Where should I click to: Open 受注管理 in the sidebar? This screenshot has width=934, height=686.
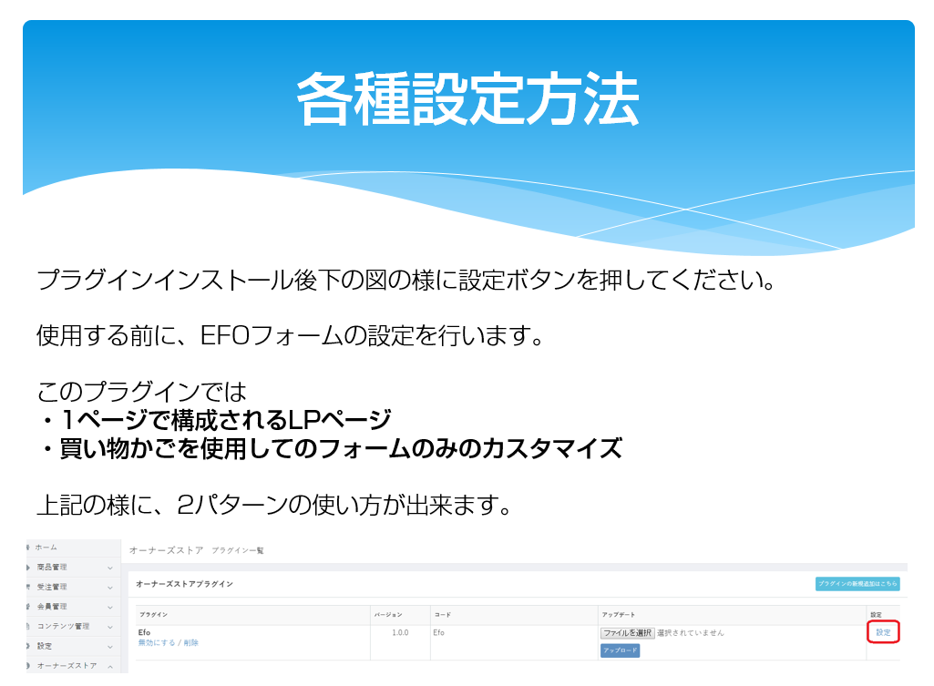pyautogui.click(x=52, y=587)
